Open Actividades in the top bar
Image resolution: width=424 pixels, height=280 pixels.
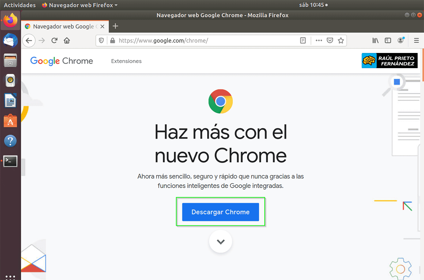pos(19,5)
